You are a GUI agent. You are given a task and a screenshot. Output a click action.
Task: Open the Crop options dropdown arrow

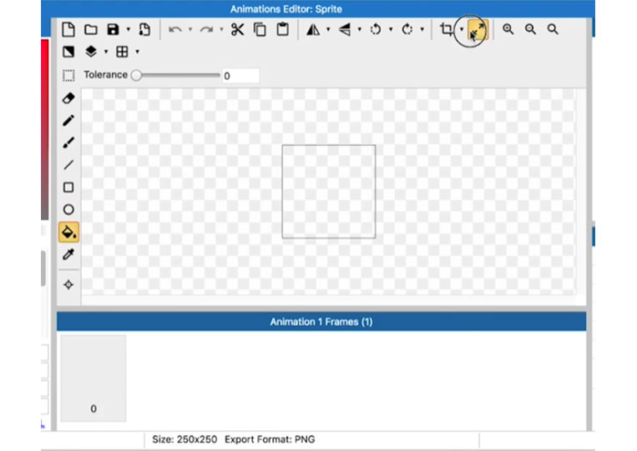[462, 30]
